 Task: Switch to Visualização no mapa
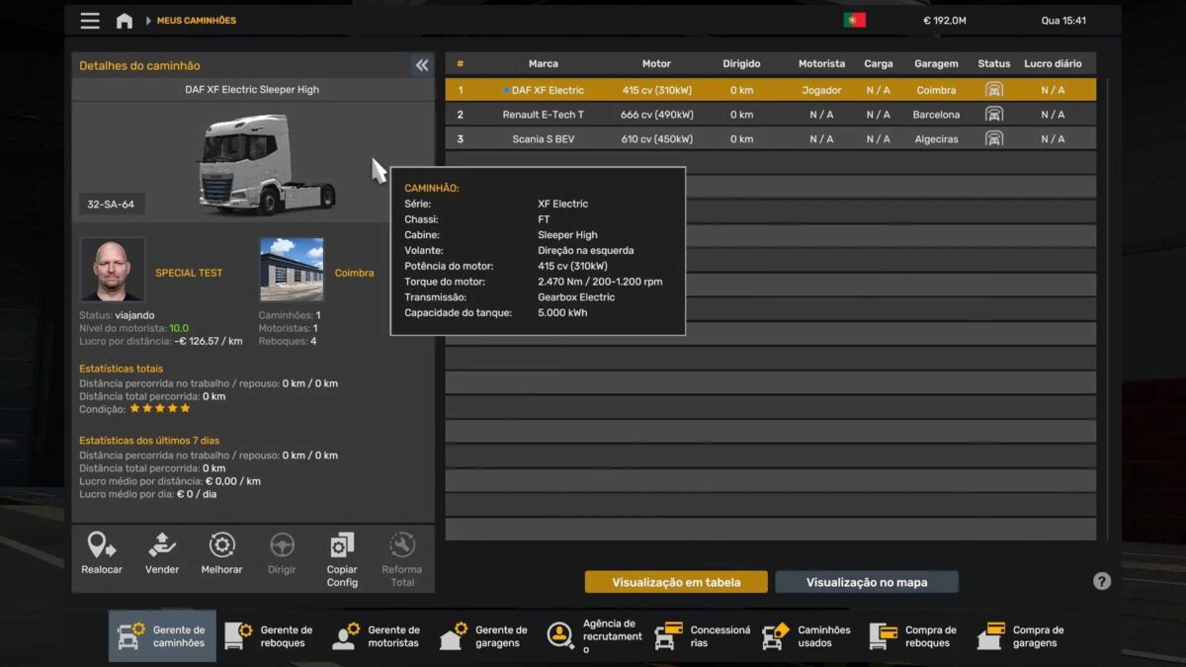tap(866, 582)
